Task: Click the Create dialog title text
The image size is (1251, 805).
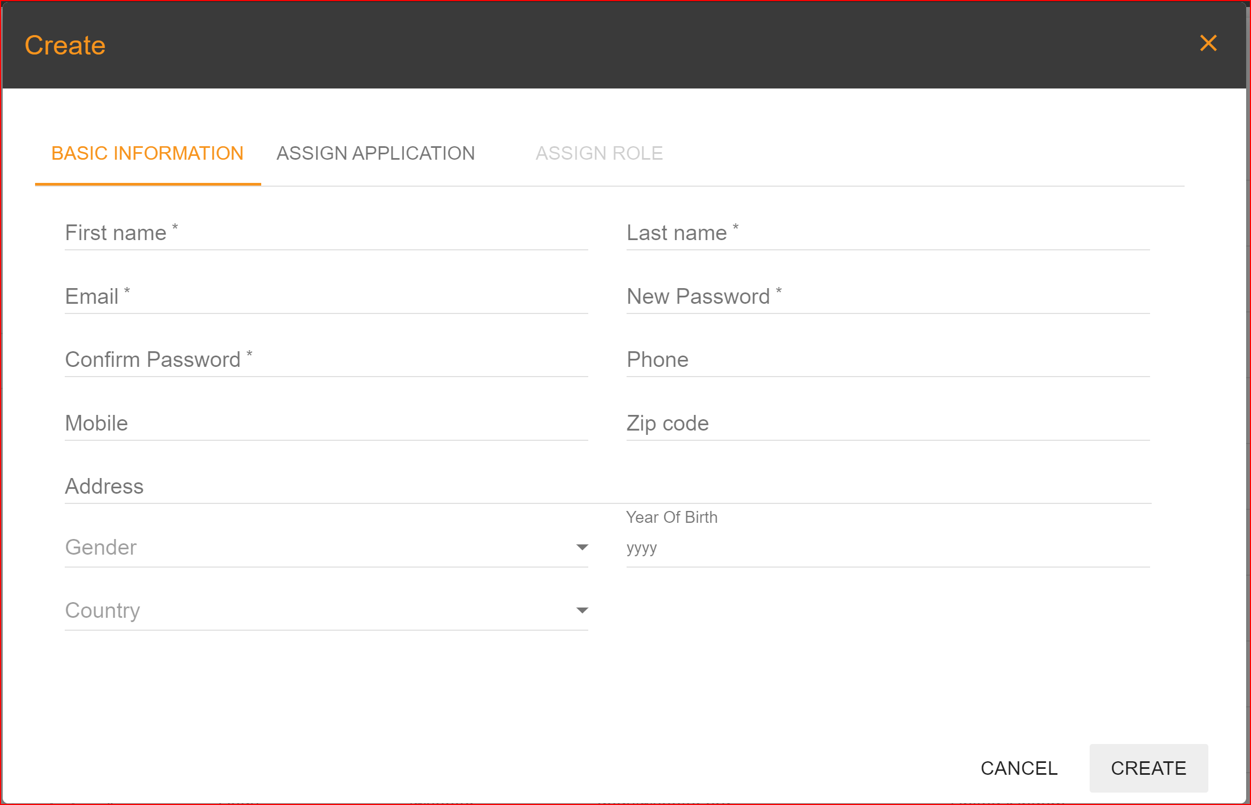Action: click(65, 45)
